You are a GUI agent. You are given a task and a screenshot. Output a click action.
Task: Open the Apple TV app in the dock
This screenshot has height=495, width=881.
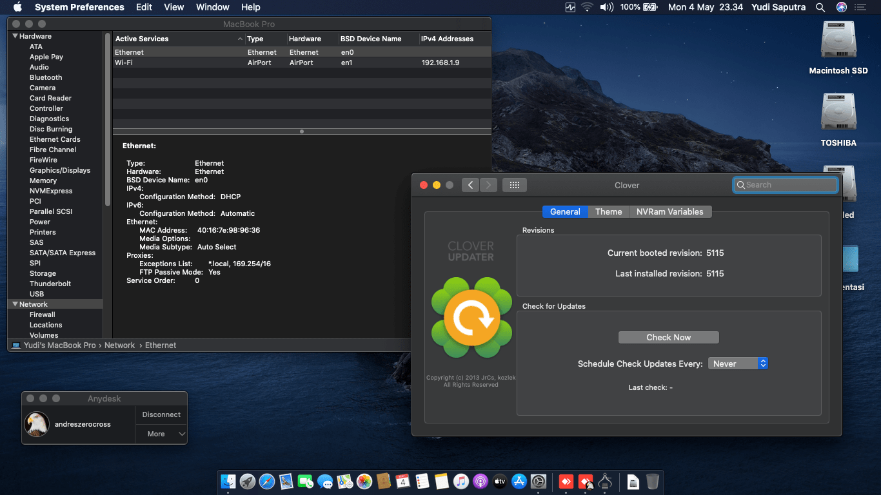(500, 481)
